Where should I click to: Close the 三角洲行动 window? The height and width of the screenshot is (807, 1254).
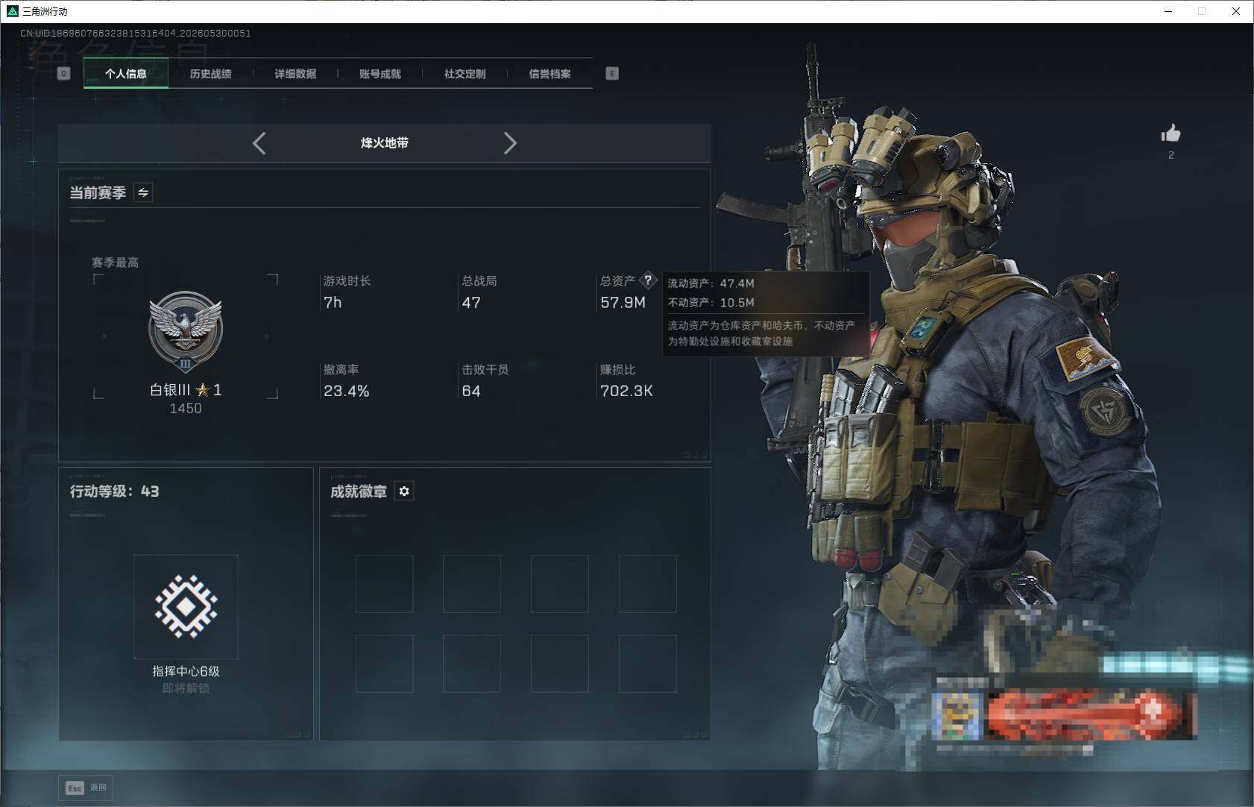(1236, 11)
